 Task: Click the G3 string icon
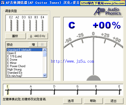(30, 25)
